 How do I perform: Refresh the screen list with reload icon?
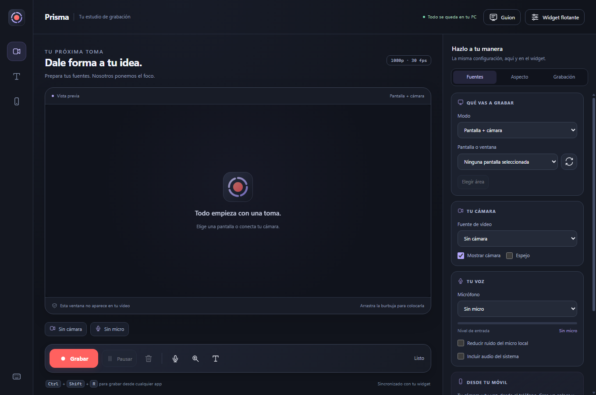tap(569, 162)
